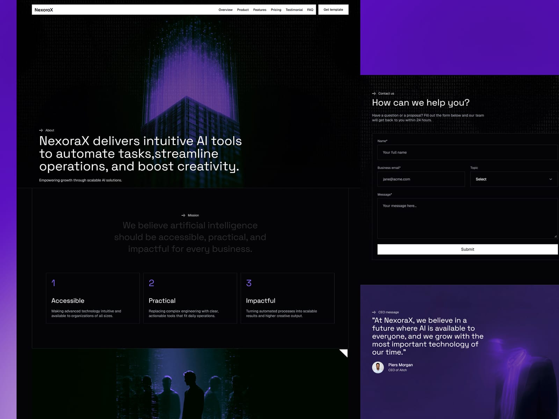
Task: Click the arrow icon beside Mission
Action: pyautogui.click(x=183, y=215)
